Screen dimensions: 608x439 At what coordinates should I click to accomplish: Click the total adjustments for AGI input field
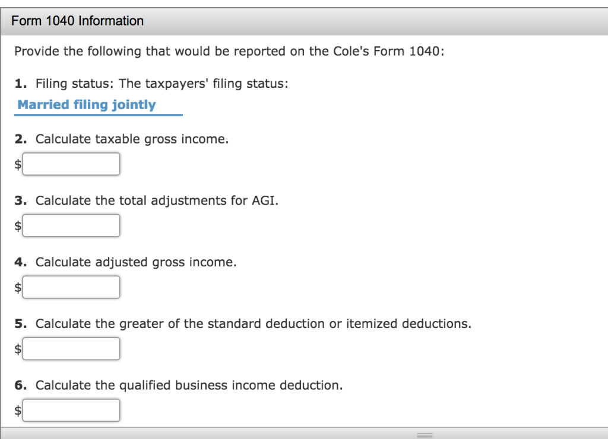[71, 225]
